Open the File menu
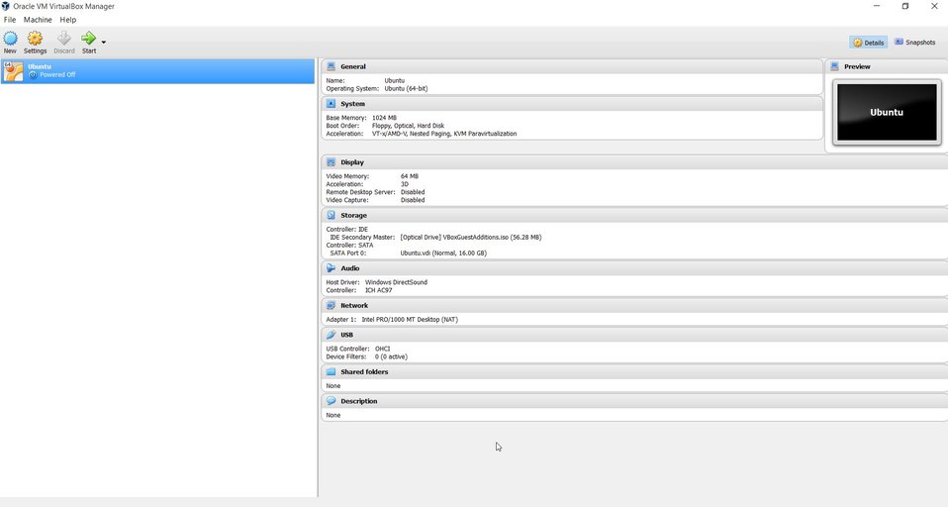948x507 pixels. click(x=10, y=20)
